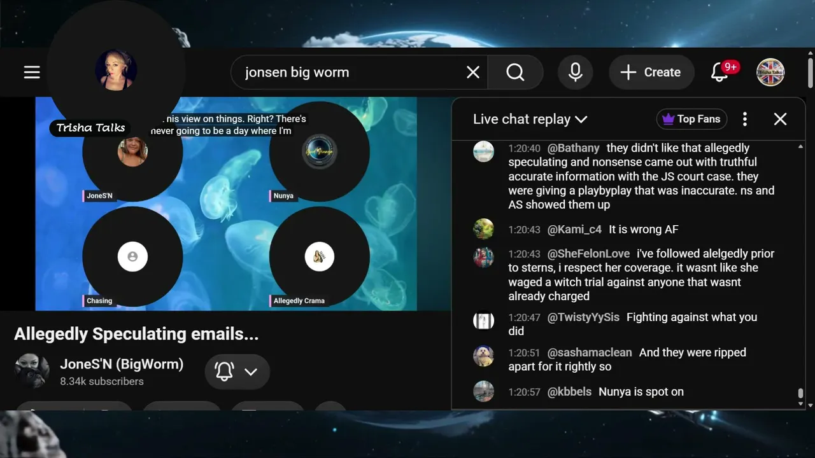Start voice search with the microphone

[x=576, y=73]
